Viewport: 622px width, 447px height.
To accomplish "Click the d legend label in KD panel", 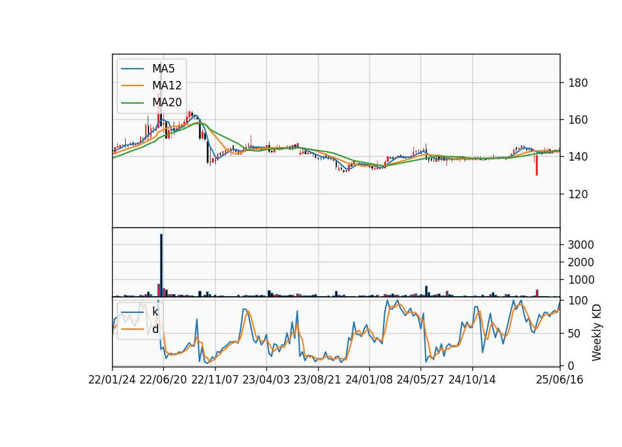I will 155,329.
